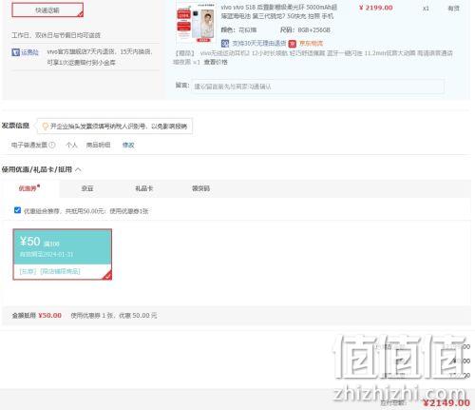475x410 pixels.
Task: Click the 京东物流 logo icon
Action: tap(292, 44)
